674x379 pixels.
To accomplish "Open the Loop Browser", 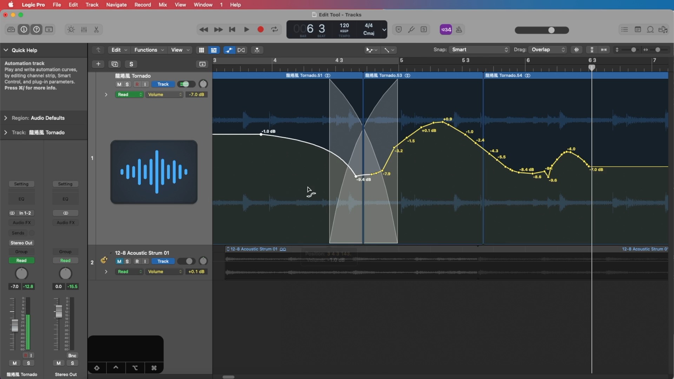I will tap(650, 29).
